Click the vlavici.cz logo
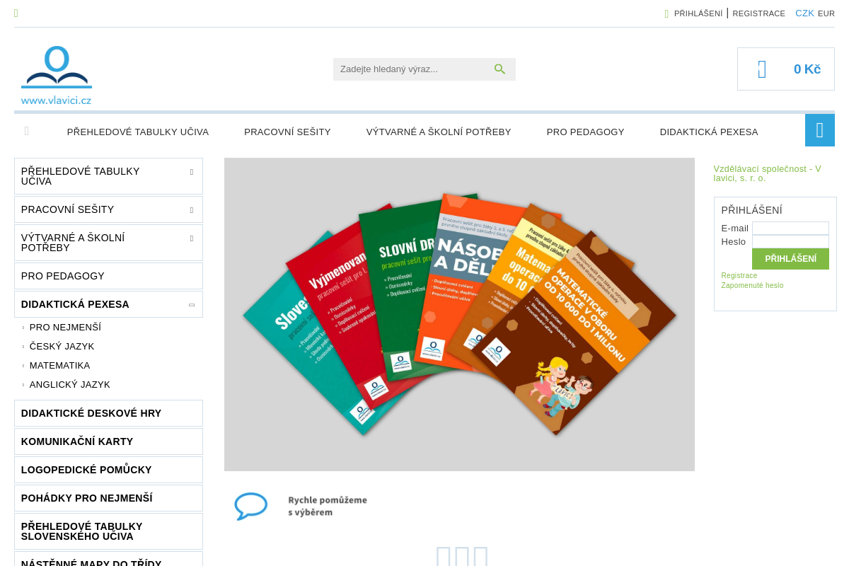Viewport: 849px width, 566px height. click(x=57, y=75)
